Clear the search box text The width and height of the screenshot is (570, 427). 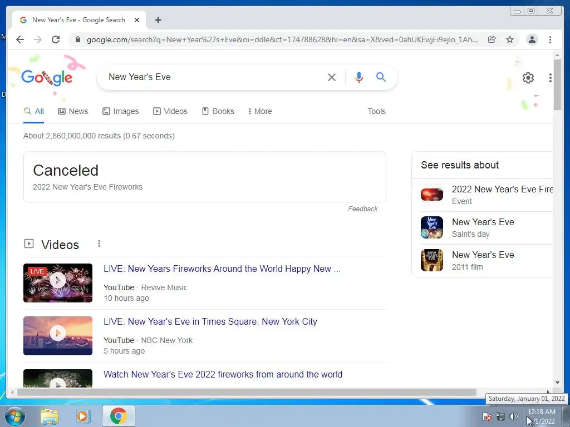tap(332, 77)
